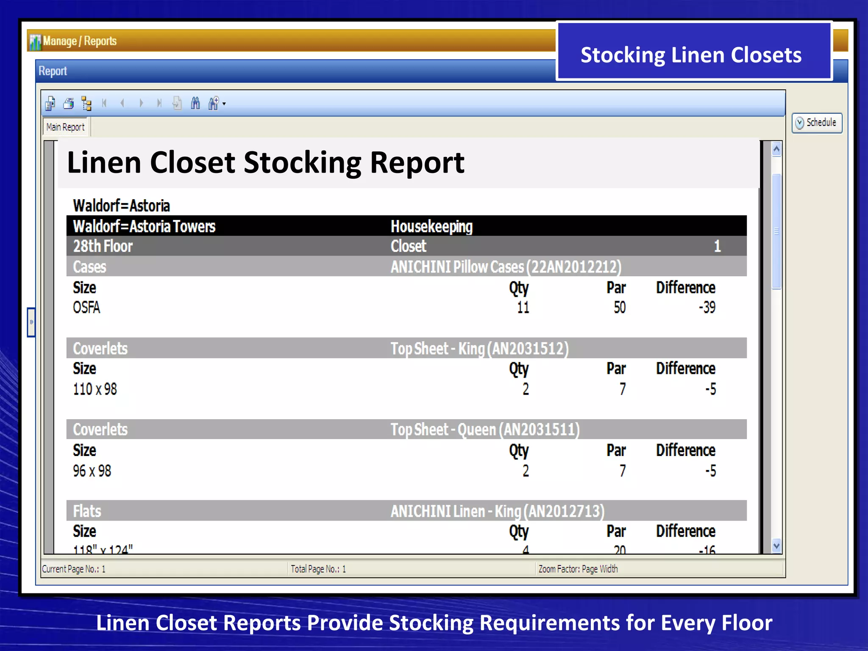
Task: Click the Export Report toolbar icon
Action: [x=50, y=103]
